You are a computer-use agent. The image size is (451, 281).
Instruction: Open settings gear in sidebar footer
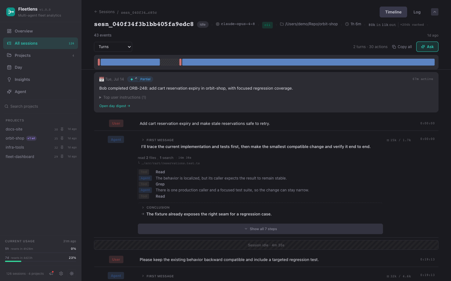point(61,274)
